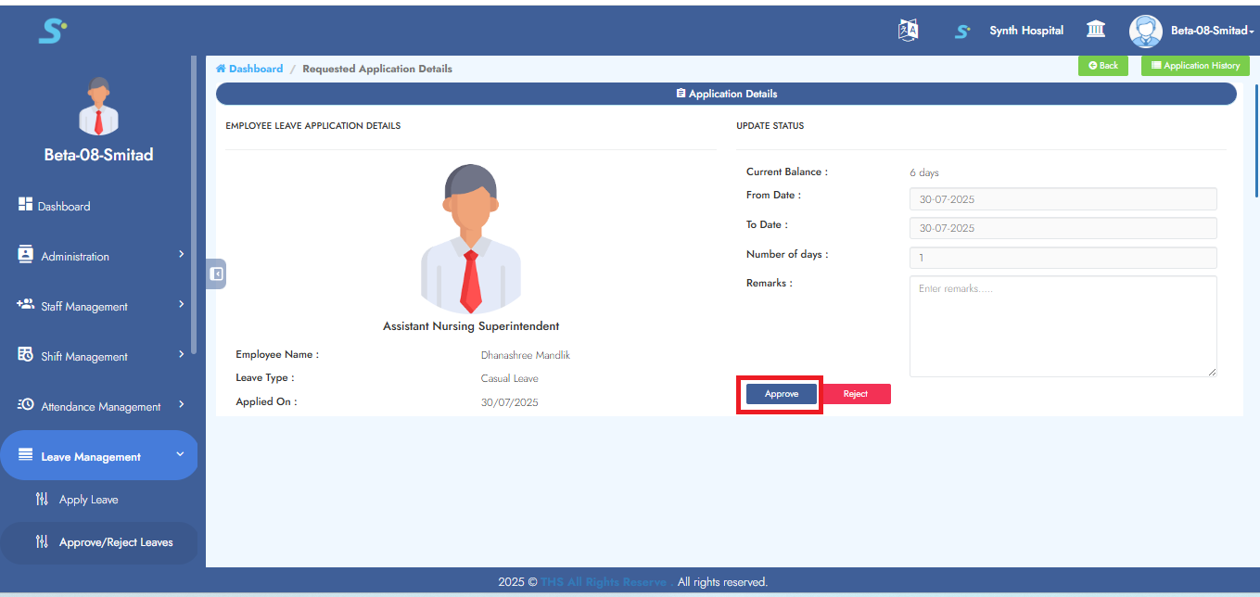The width and height of the screenshot is (1260, 597).
Task: Click into the Remarks text area
Action: tap(1063, 325)
